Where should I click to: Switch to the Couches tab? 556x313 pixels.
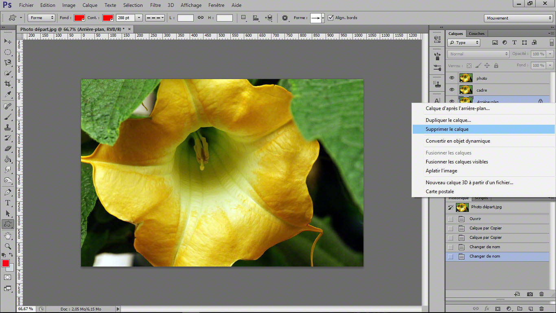[x=477, y=33]
